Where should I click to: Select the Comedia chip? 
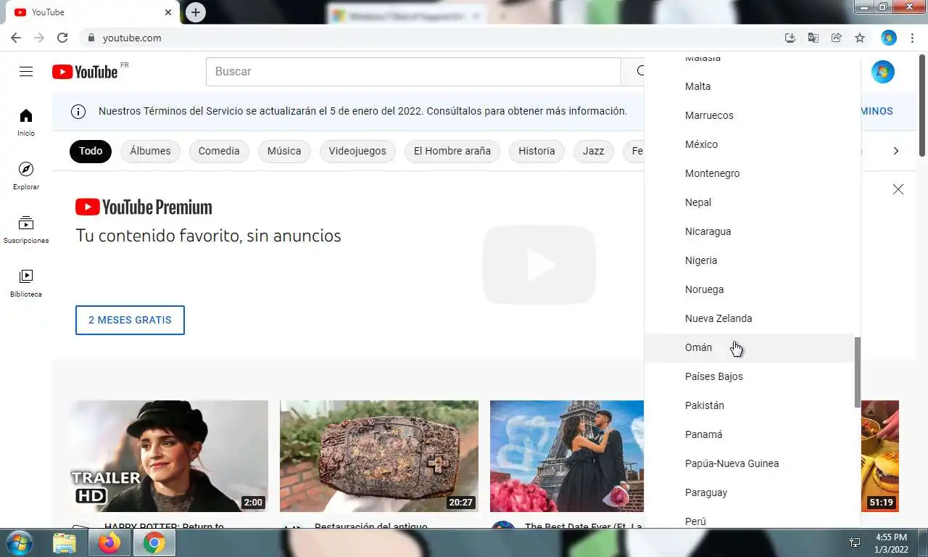[219, 151]
